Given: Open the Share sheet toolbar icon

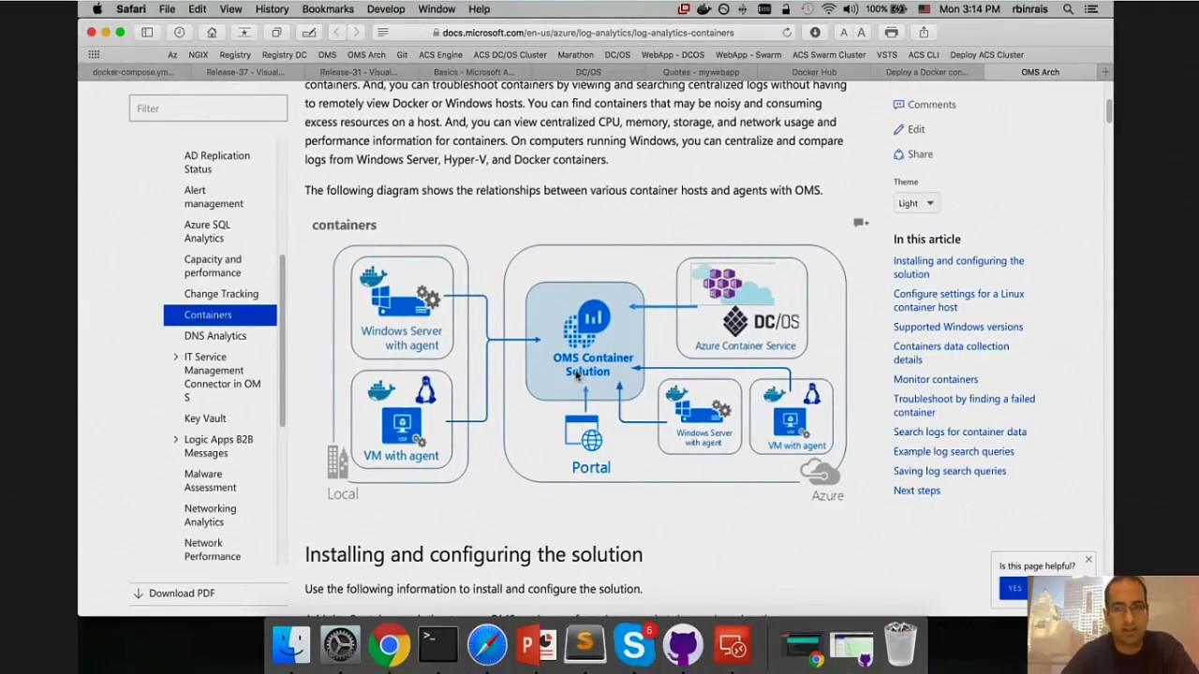Looking at the screenshot, I should coord(924,32).
